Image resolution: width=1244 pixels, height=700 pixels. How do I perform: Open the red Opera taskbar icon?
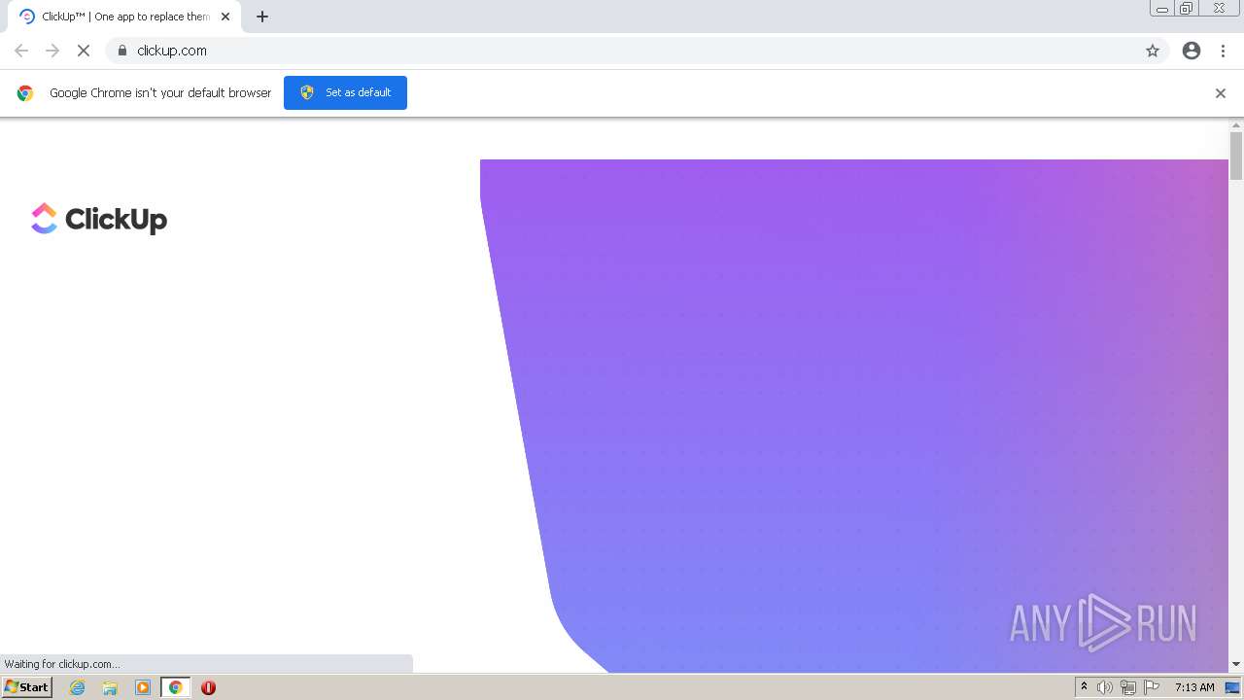[208, 687]
